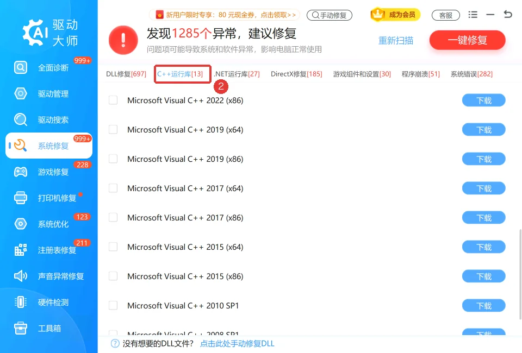Download Visual C++ 2022 (x86) via 下载
The width and height of the screenshot is (522, 353).
(x=484, y=100)
